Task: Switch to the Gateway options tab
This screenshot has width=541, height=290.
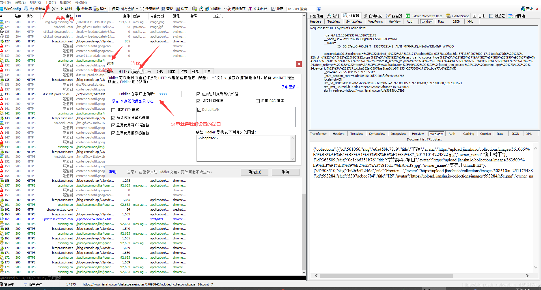Action: click(x=148, y=72)
